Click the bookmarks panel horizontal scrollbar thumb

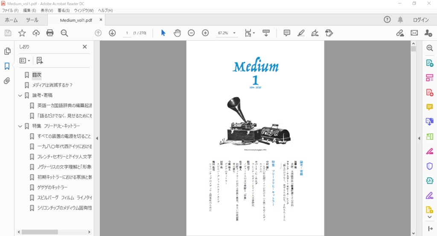(x=40, y=232)
